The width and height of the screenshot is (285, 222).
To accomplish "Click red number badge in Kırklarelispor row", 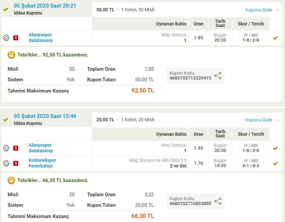I will coord(16,163).
